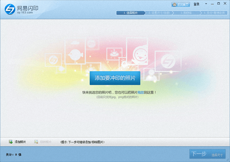Click the blue 添加要冲印的照片 button

[x=115, y=78]
